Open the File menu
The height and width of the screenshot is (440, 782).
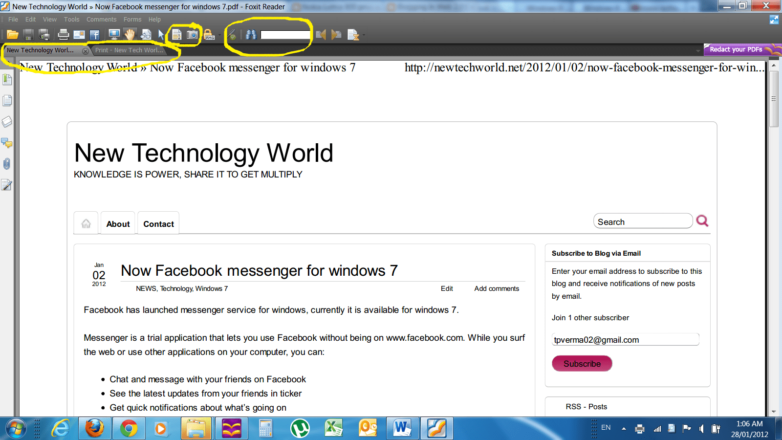tap(13, 20)
